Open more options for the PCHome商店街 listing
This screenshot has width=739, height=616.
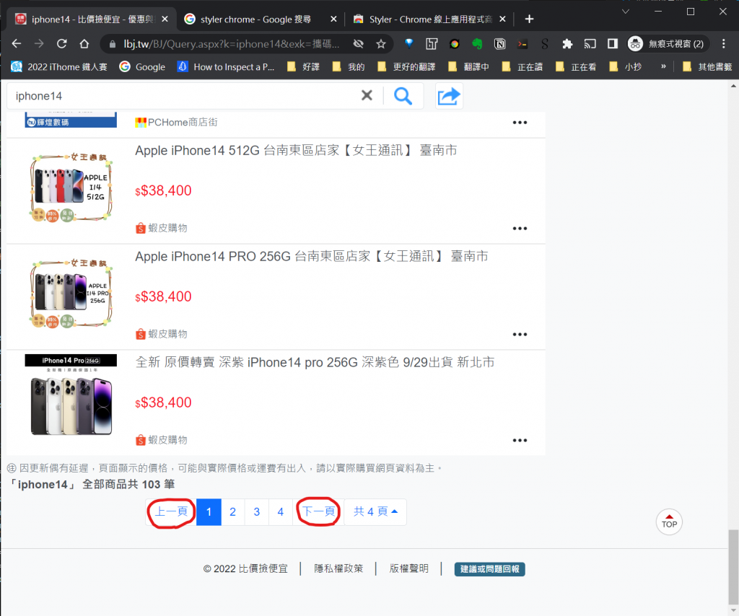tap(520, 123)
